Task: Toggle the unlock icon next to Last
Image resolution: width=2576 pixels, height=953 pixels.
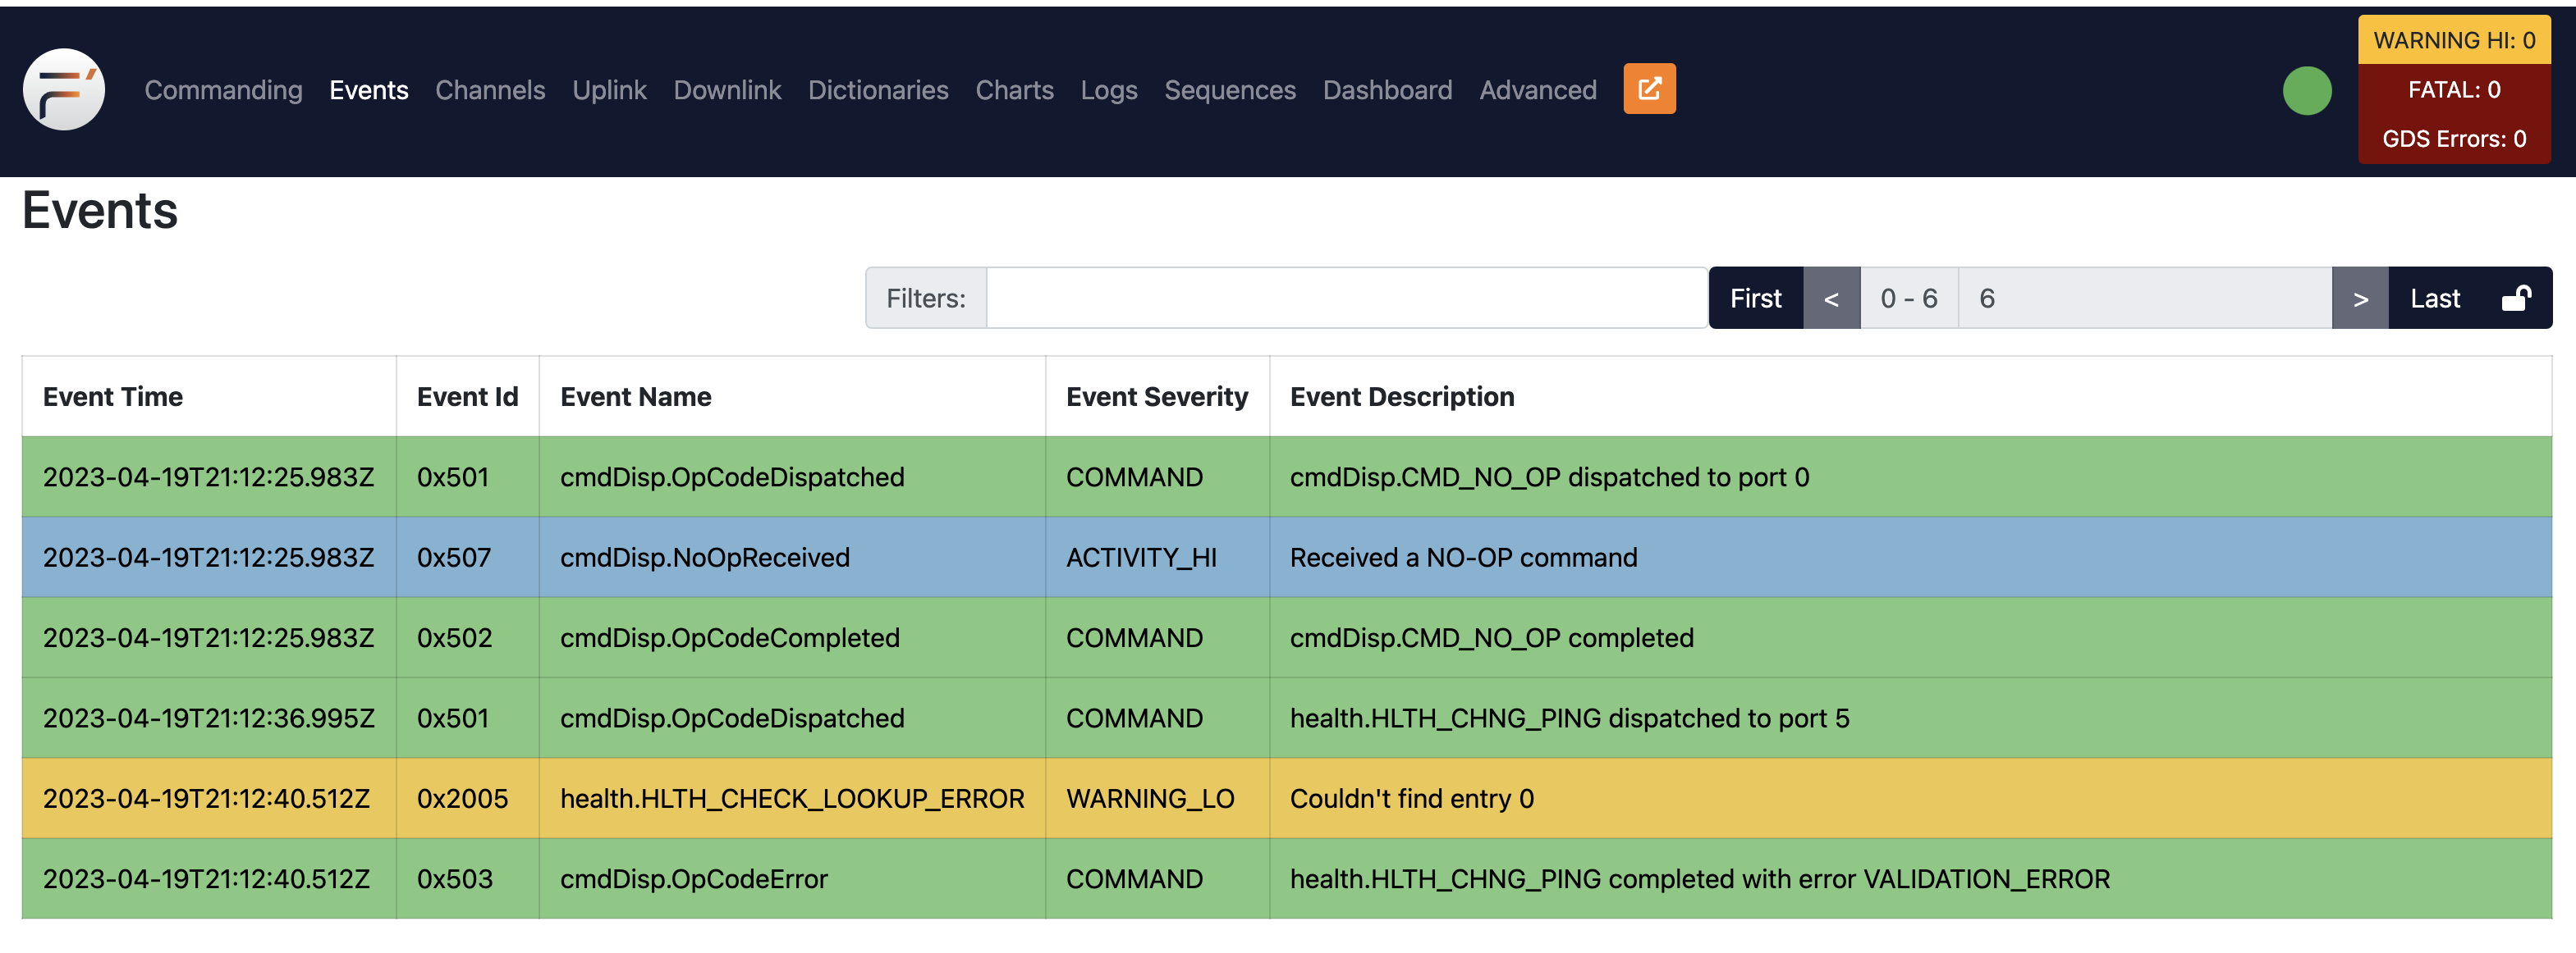Action: click(2515, 299)
